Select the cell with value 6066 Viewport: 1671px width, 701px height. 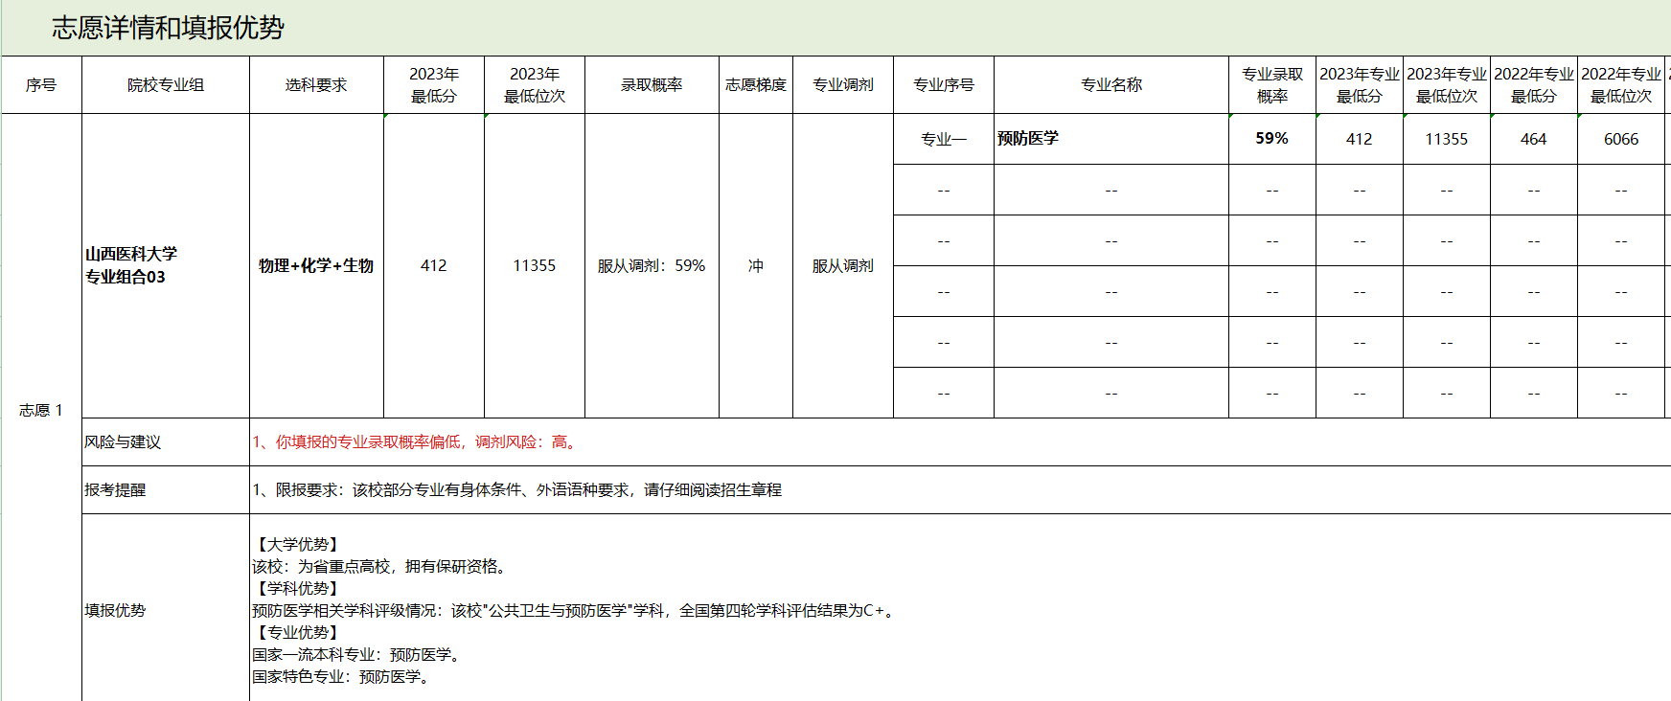point(1620,139)
